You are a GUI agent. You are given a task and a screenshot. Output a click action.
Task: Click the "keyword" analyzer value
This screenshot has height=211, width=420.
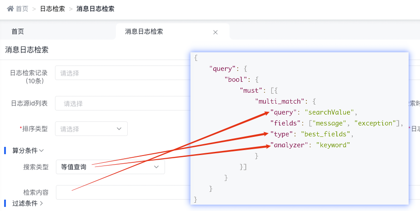(333, 145)
